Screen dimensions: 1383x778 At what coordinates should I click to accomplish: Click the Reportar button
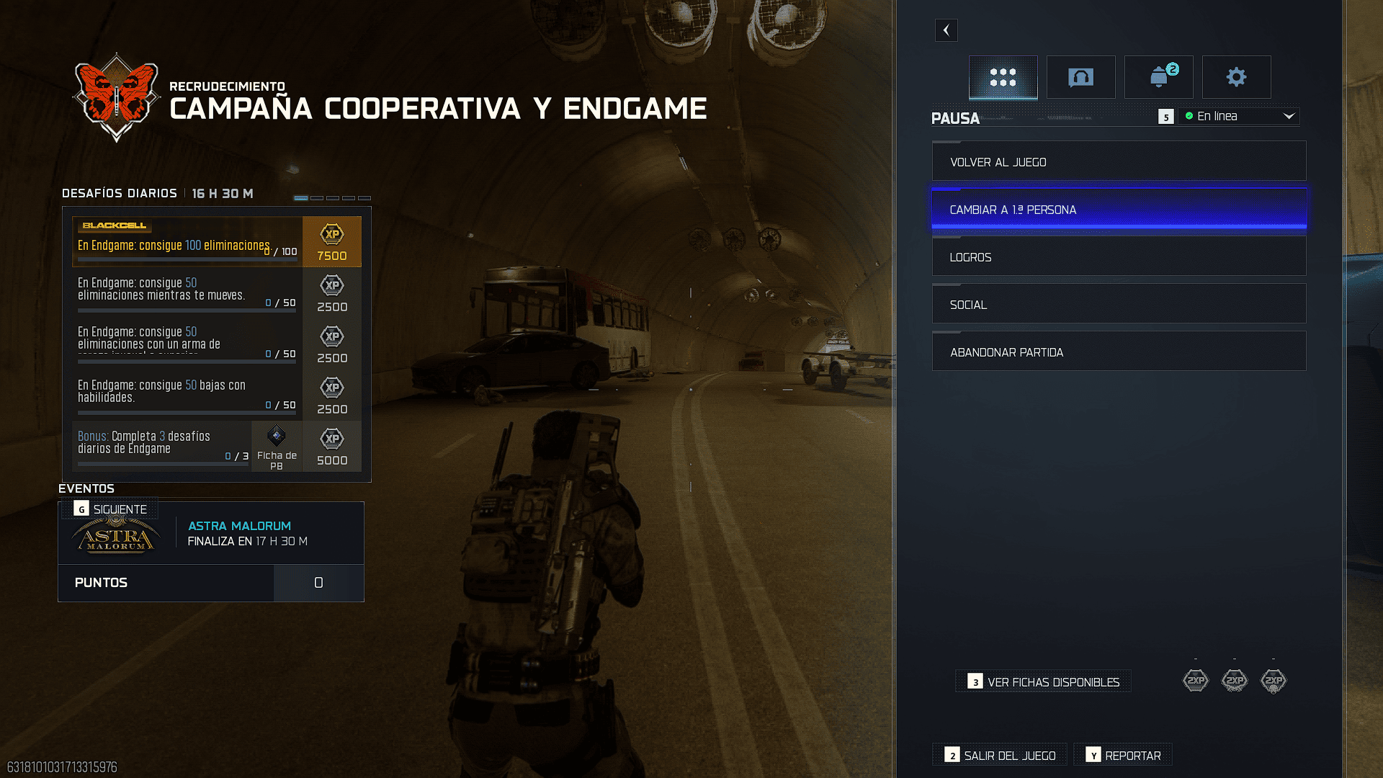(1123, 755)
